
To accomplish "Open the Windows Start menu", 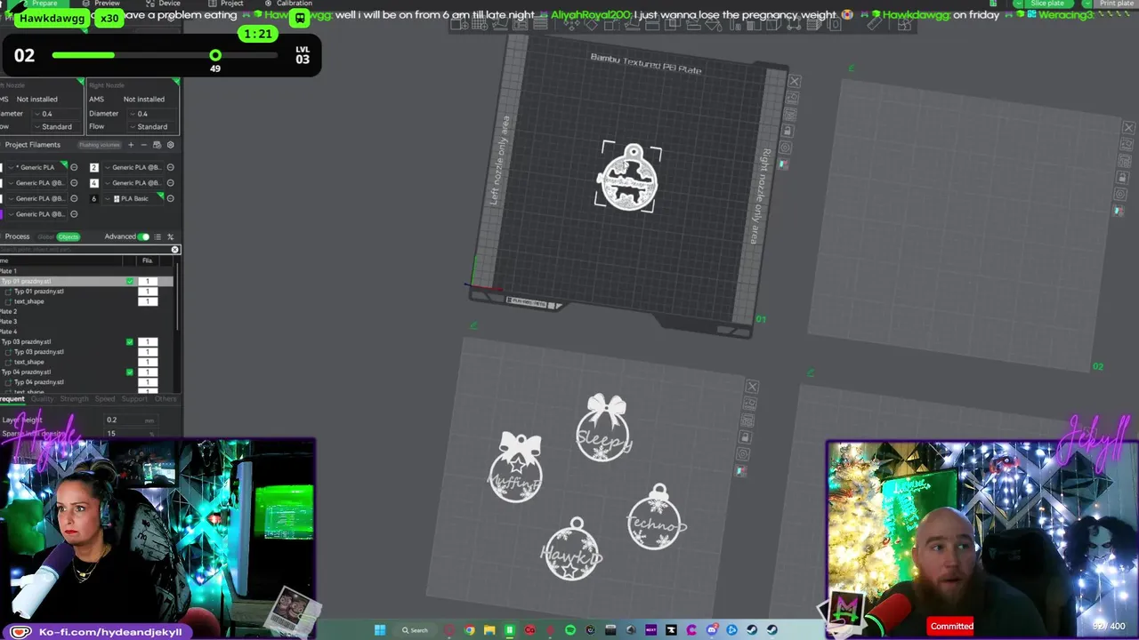I will pyautogui.click(x=380, y=630).
